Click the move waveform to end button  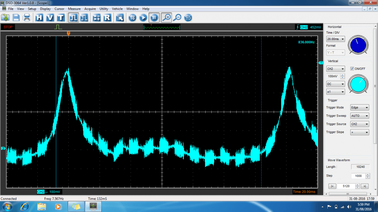click(x=364, y=186)
